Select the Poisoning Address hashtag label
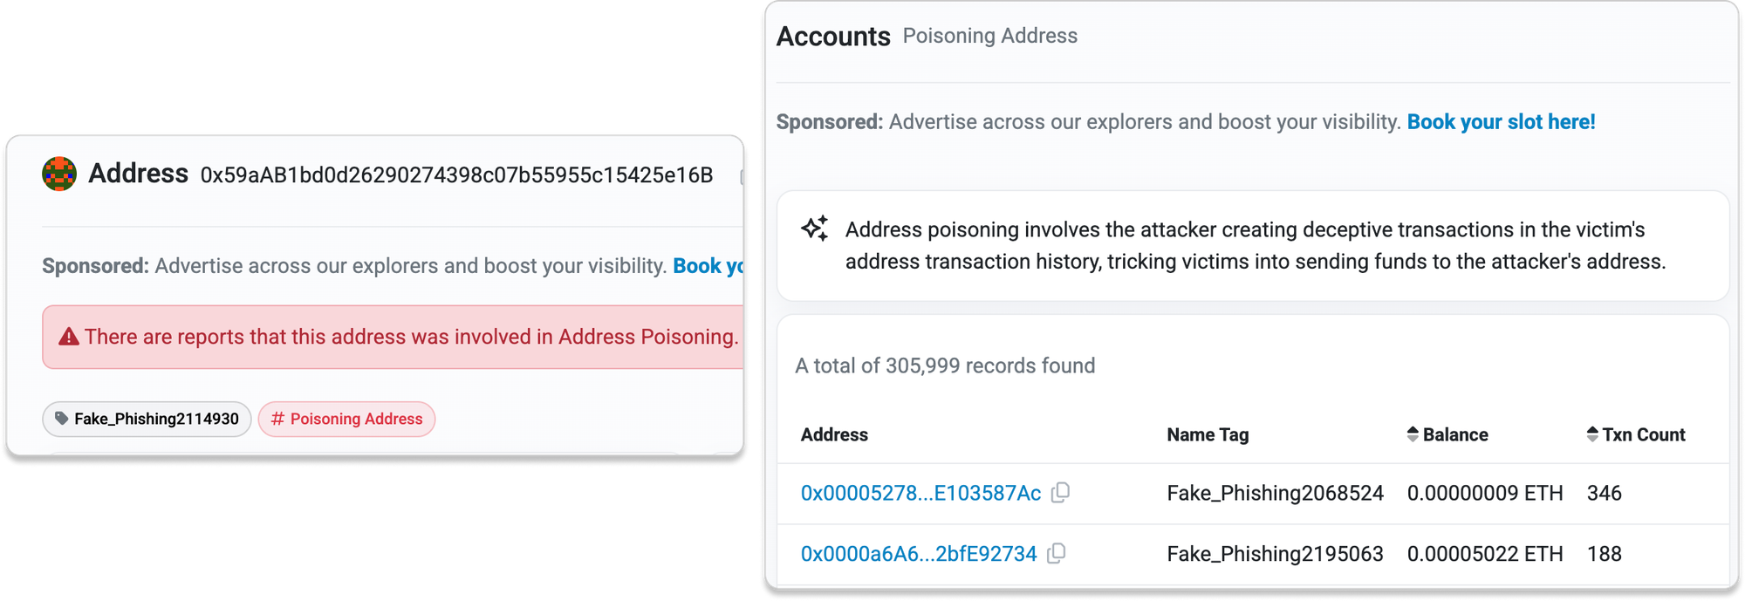Image resolution: width=1745 pixels, height=601 pixels. pyautogui.click(x=347, y=420)
